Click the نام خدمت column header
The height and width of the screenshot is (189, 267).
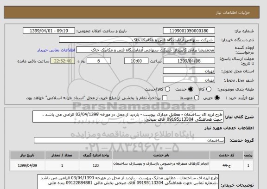[161, 155]
